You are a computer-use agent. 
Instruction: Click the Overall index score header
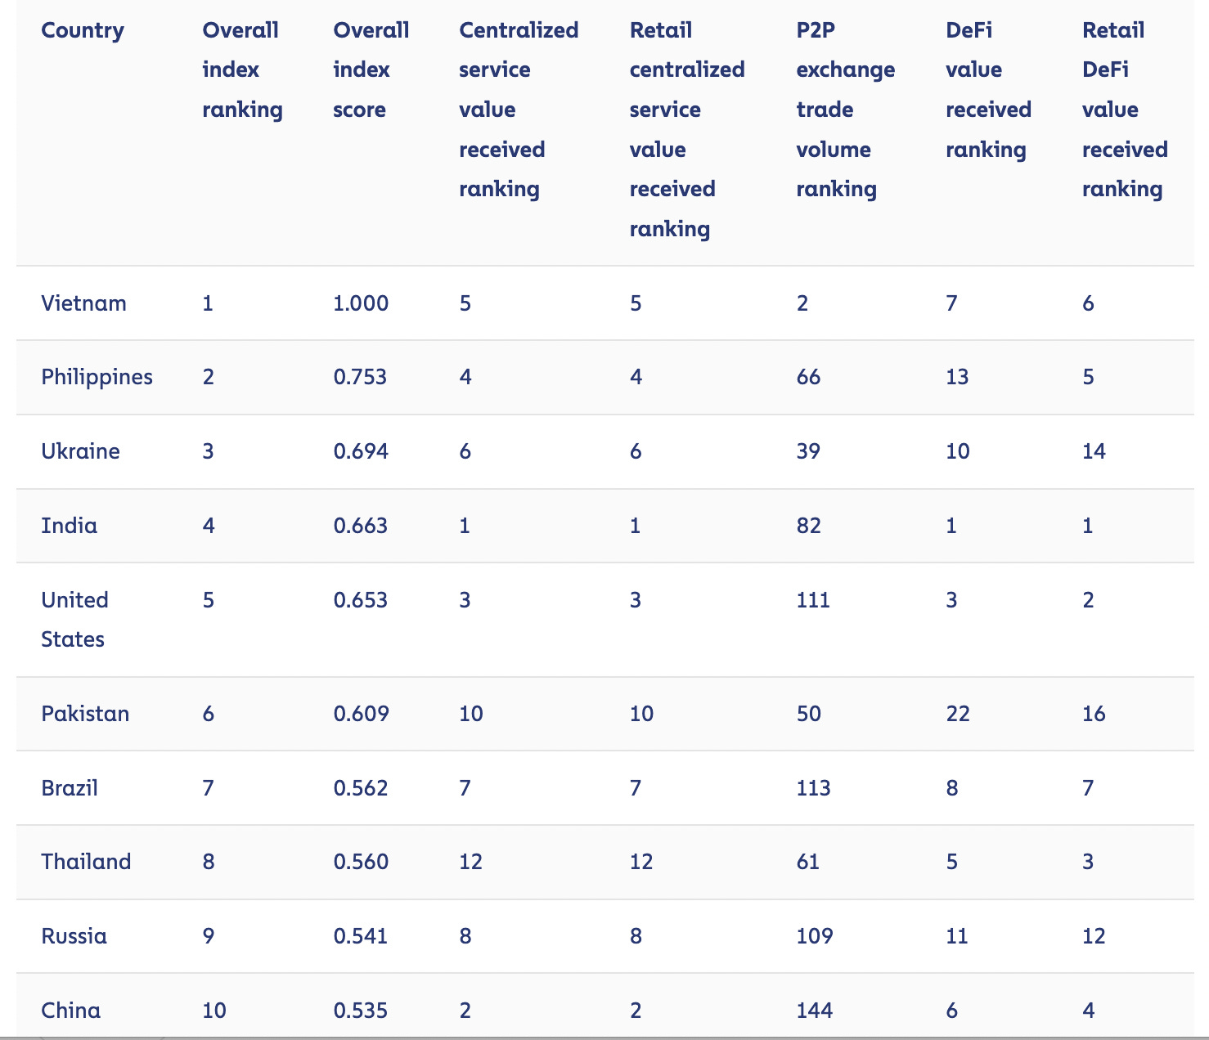pyautogui.click(x=371, y=70)
